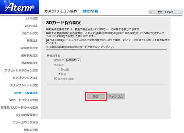Open 設定値の保存復元 page
Viewport: 184px width, 133px height.
[x=27, y=115]
